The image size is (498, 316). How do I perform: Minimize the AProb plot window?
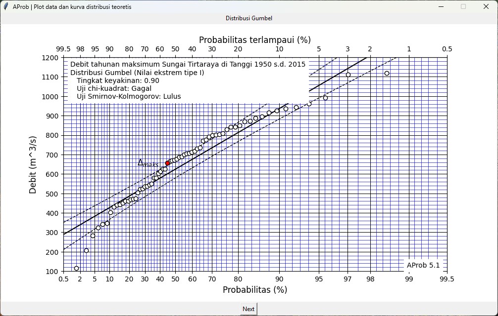[x=440, y=7]
